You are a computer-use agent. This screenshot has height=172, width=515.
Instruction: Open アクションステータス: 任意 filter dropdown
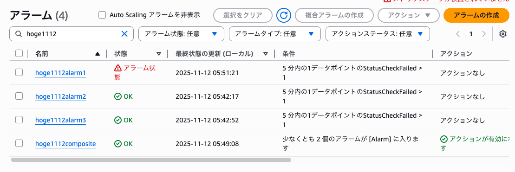[x=378, y=34]
